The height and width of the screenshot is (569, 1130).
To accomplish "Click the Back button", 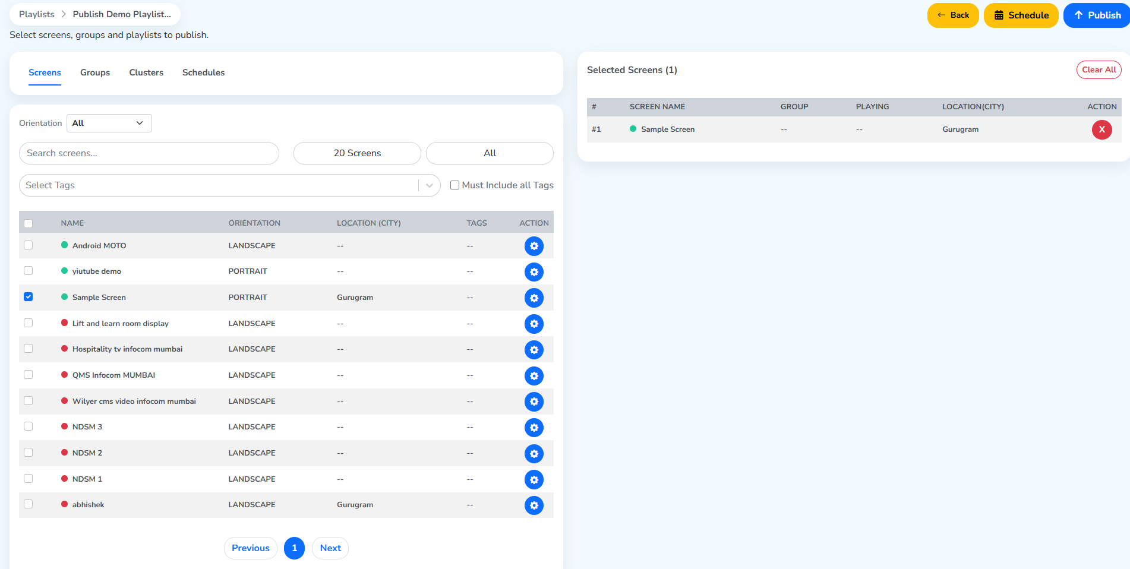I will 953,15.
